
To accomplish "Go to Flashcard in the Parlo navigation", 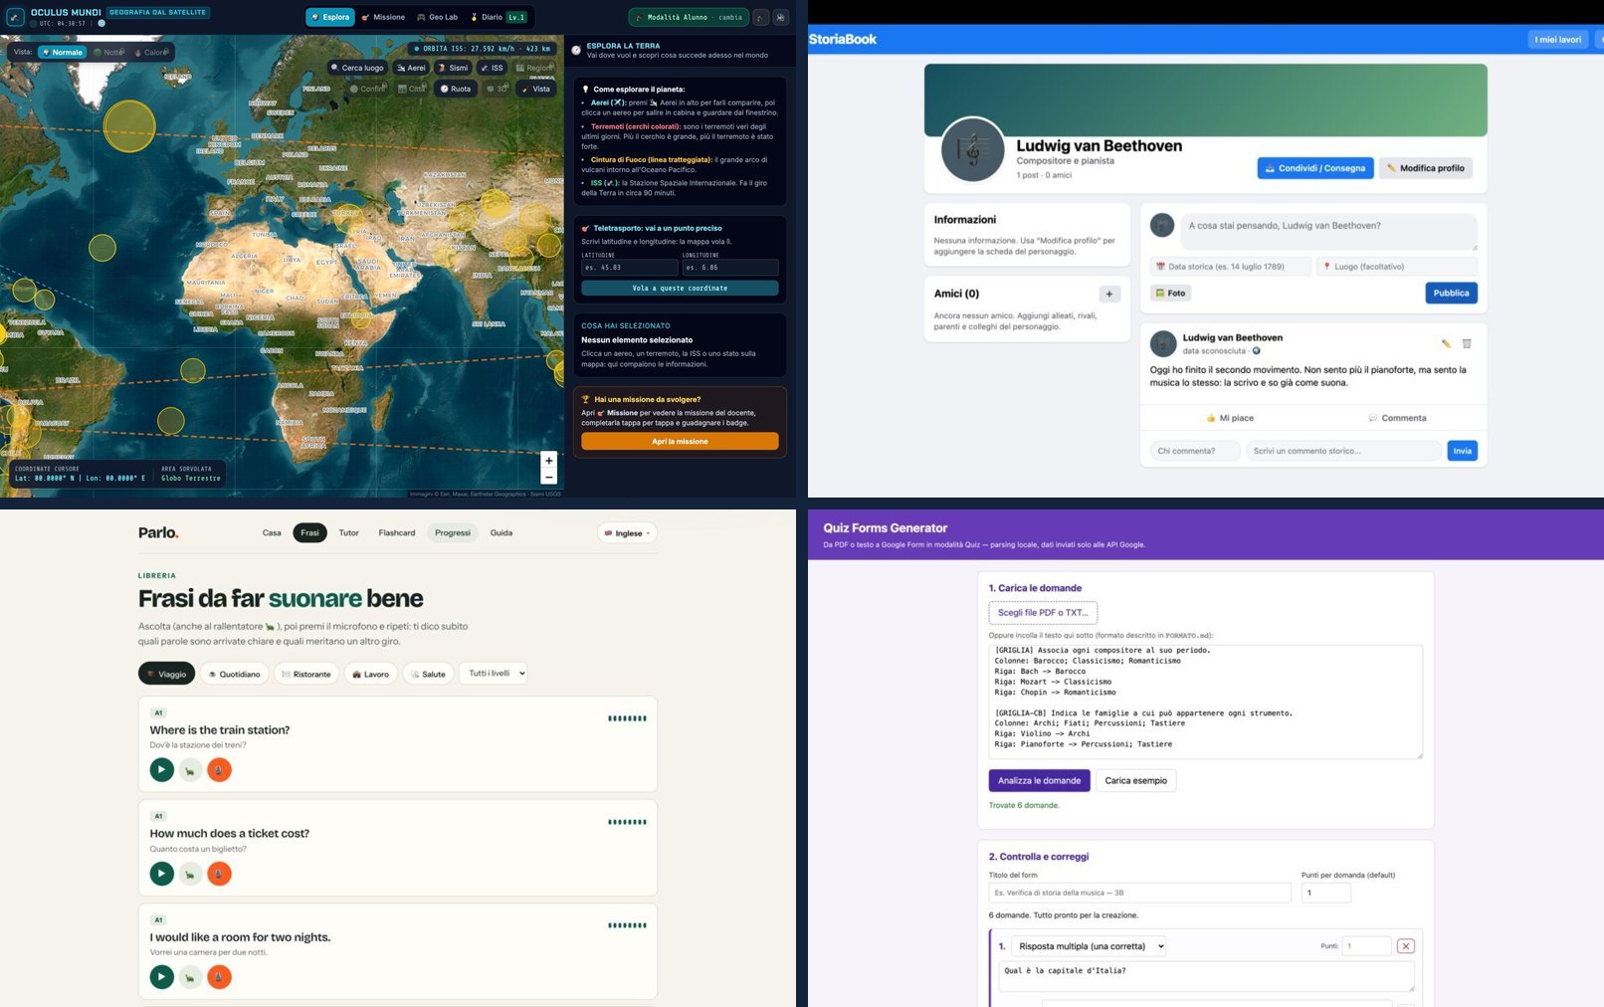I will (397, 532).
